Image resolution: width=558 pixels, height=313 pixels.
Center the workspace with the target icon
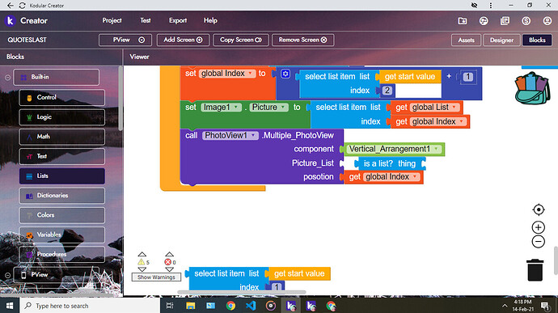539,209
